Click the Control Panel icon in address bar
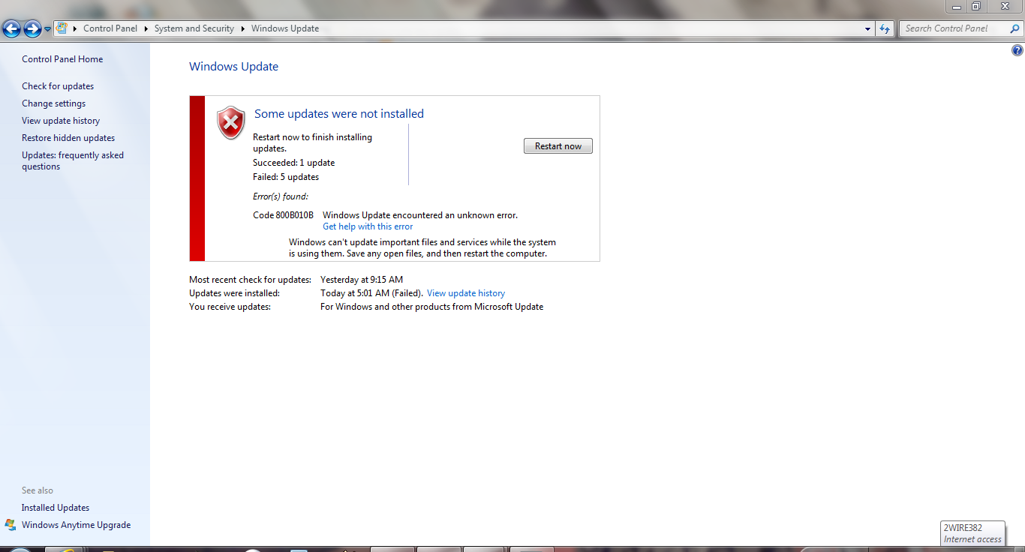This screenshot has width=1025, height=552. pyautogui.click(x=62, y=28)
